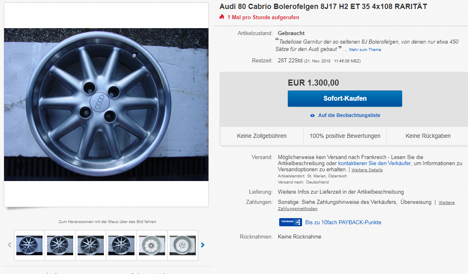Click the eye icon beside Beobachtungsliste
Viewport: 468px width, 274px height.
pos(312,115)
